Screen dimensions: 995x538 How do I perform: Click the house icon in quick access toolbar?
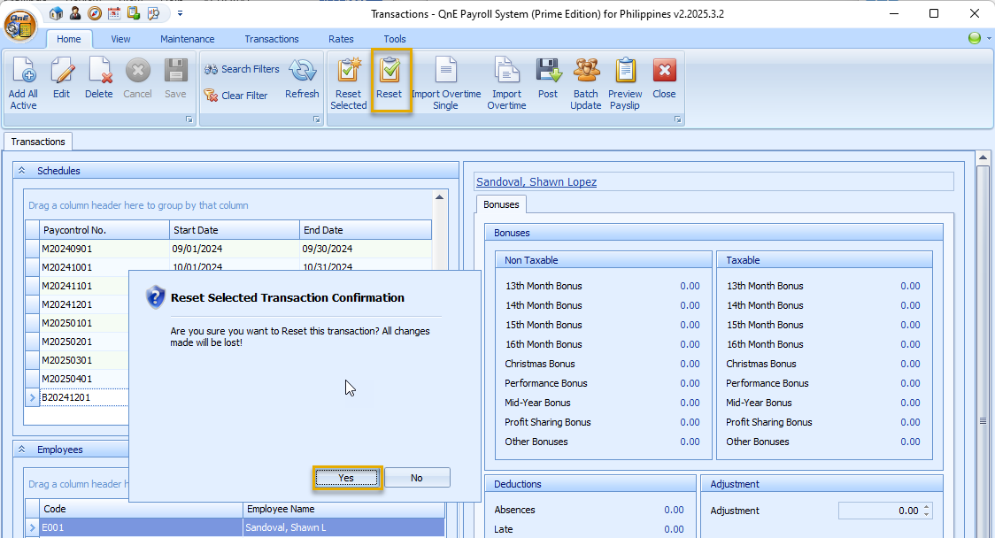(56, 13)
